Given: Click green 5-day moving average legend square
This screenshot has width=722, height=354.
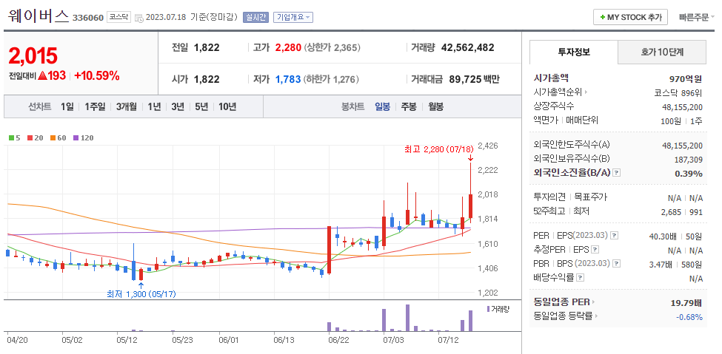Looking at the screenshot, I should coord(11,137).
